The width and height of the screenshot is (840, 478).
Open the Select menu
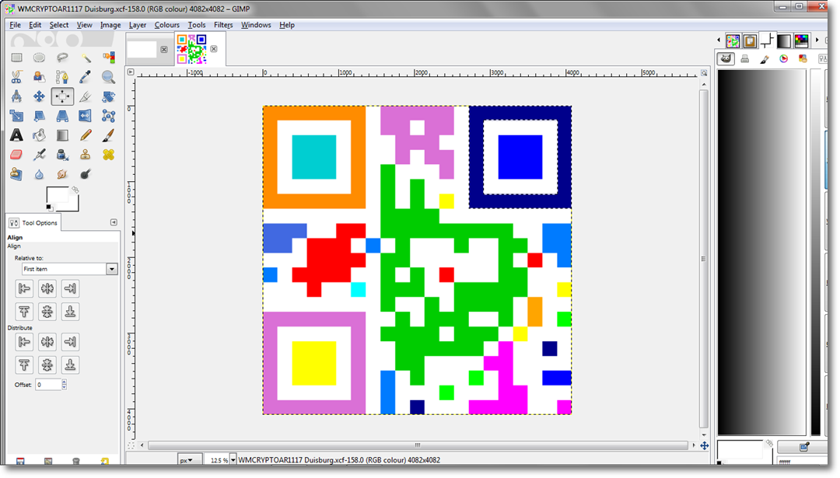pyautogui.click(x=59, y=25)
